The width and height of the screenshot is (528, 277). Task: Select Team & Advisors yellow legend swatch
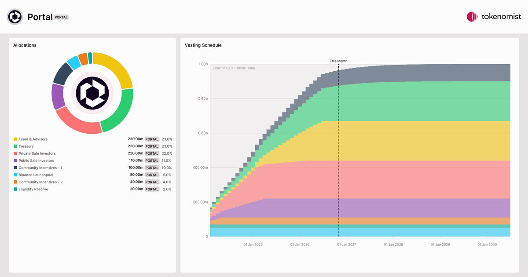click(15, 139)
